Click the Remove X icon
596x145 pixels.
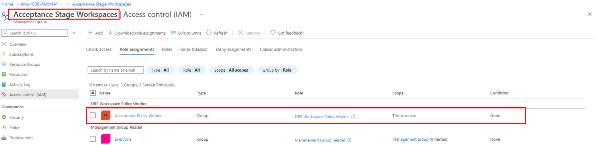pyautogui.click(x=240, y=33)
